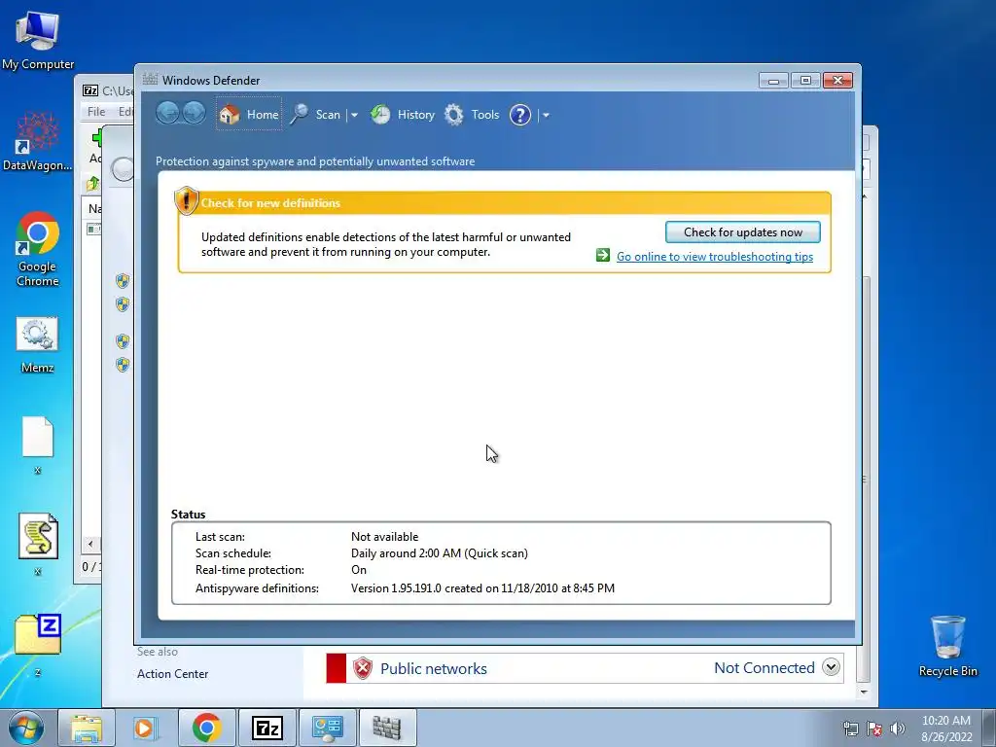Screen dimensions: 996x747
Task: Open My Computer desktop icon
Action: click(38, 40)
